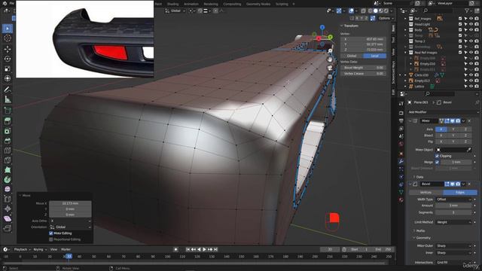Select the Move tool

tap(8, 49)
